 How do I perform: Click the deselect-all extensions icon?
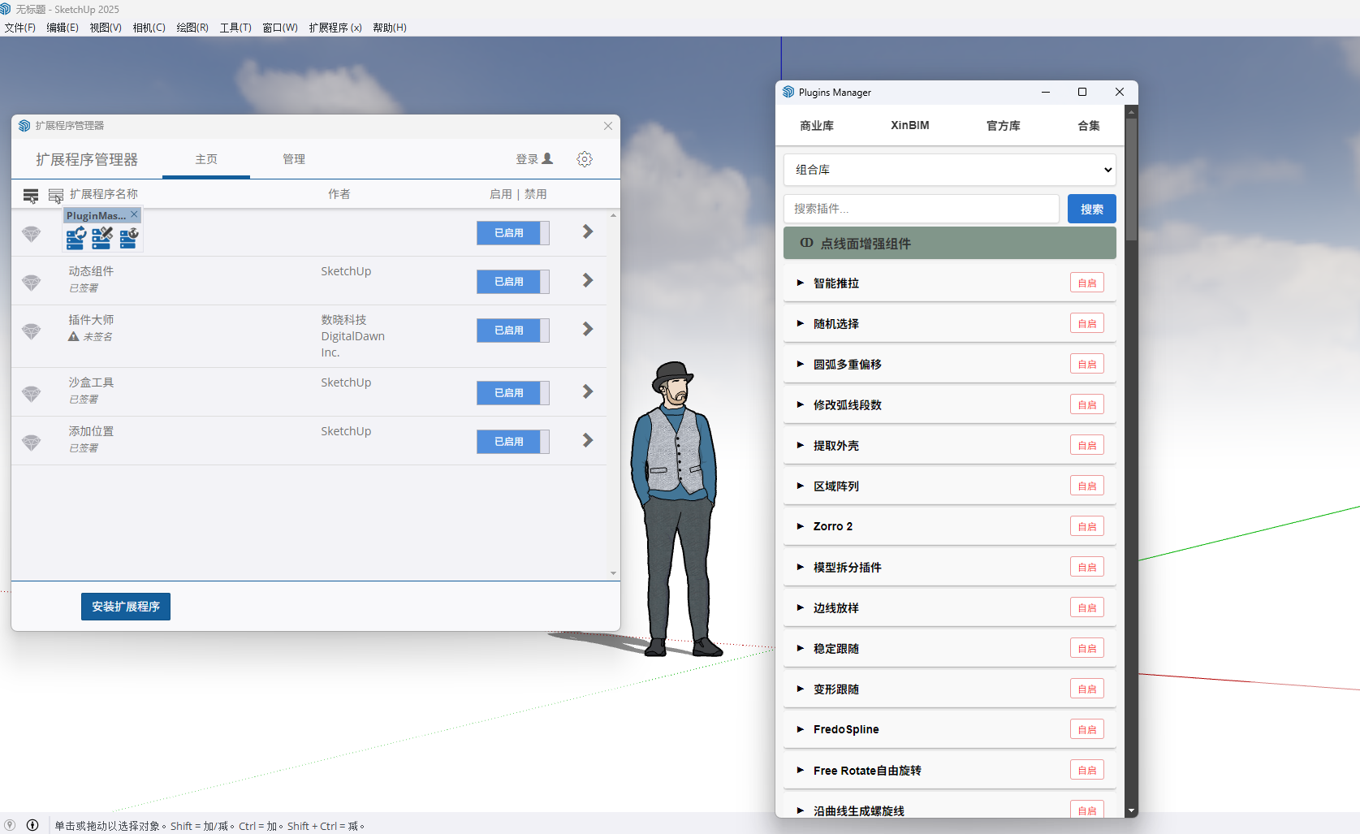tap(55, 195)
